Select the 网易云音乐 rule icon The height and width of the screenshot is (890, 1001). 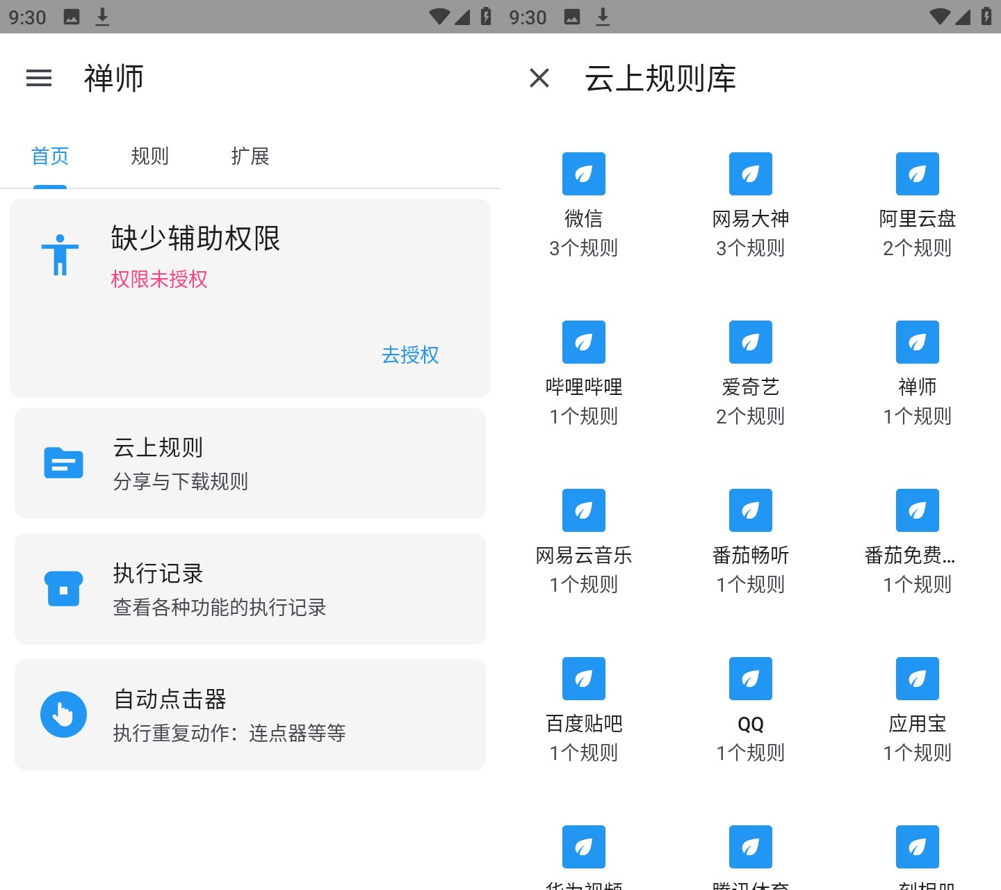[584, 510]
